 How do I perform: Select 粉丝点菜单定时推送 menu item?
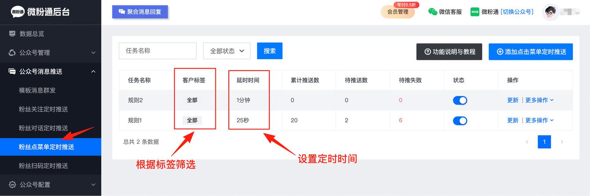[51, 147]
